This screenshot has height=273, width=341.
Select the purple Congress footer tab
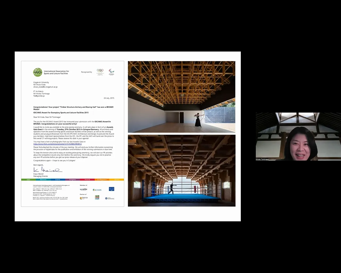coord(72,180)
